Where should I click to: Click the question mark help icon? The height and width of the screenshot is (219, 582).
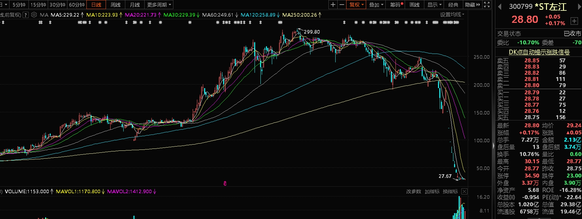[26, 15]
